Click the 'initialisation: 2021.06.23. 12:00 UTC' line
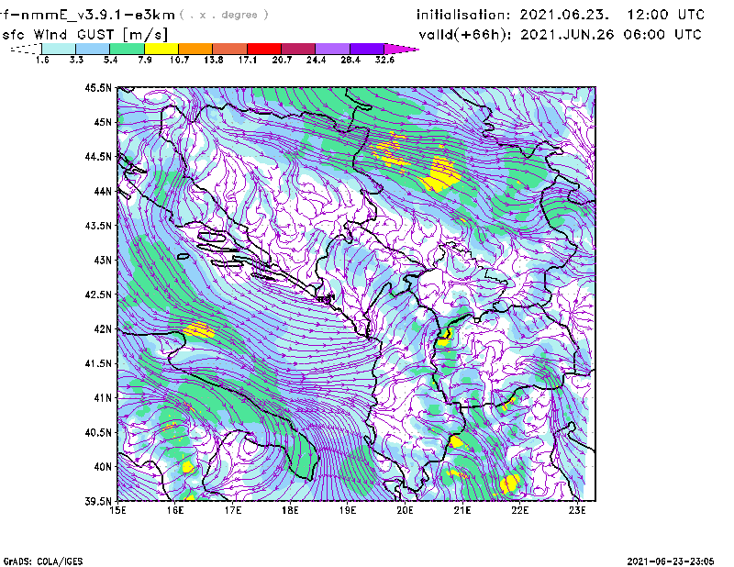 click(x=561, y=15)
